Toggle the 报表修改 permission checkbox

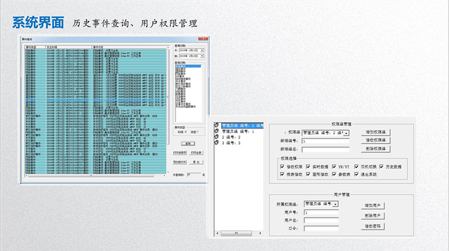[282, 174]
